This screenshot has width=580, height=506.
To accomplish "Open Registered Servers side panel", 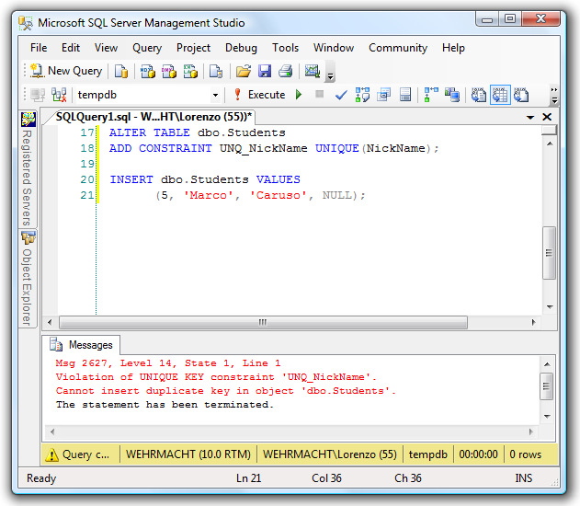I will (28, 168).
